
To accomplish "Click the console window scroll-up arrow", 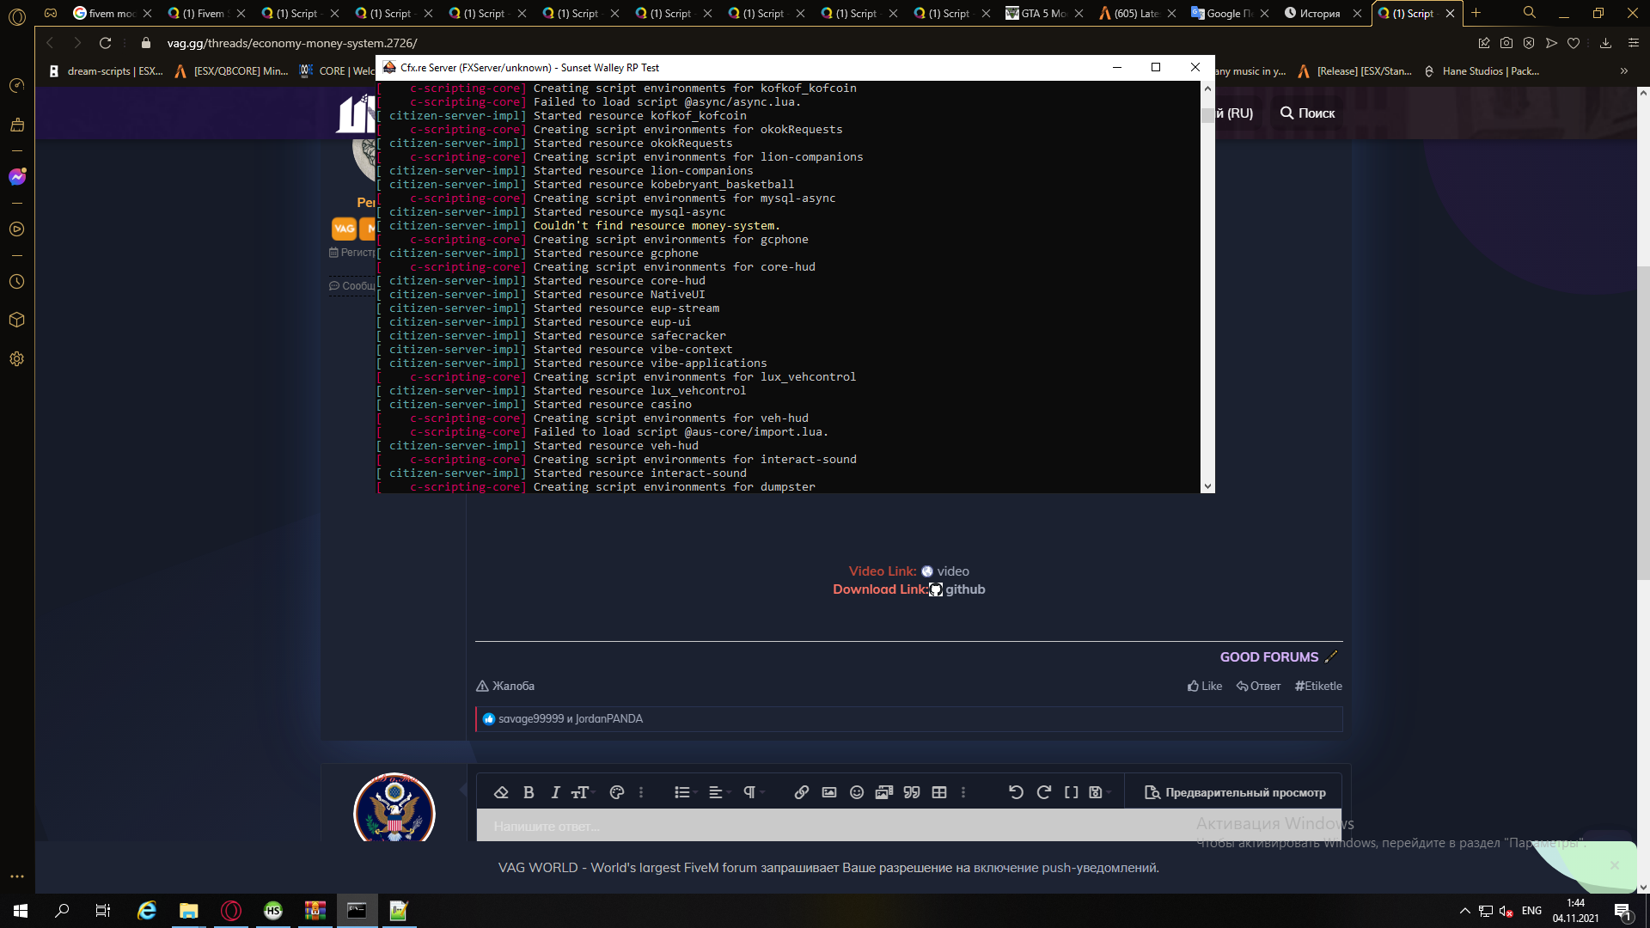I will pos(1207,88).
